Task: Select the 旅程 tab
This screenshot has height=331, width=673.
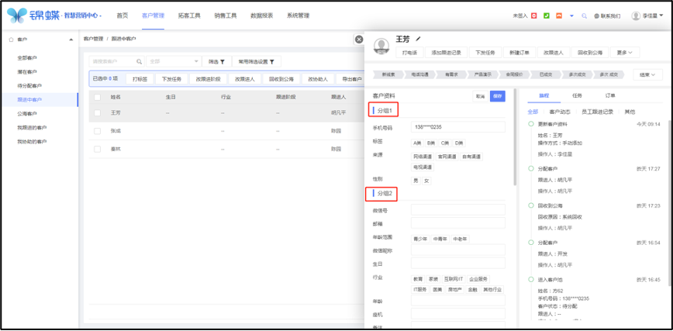Action: click(x=544, y=96)
